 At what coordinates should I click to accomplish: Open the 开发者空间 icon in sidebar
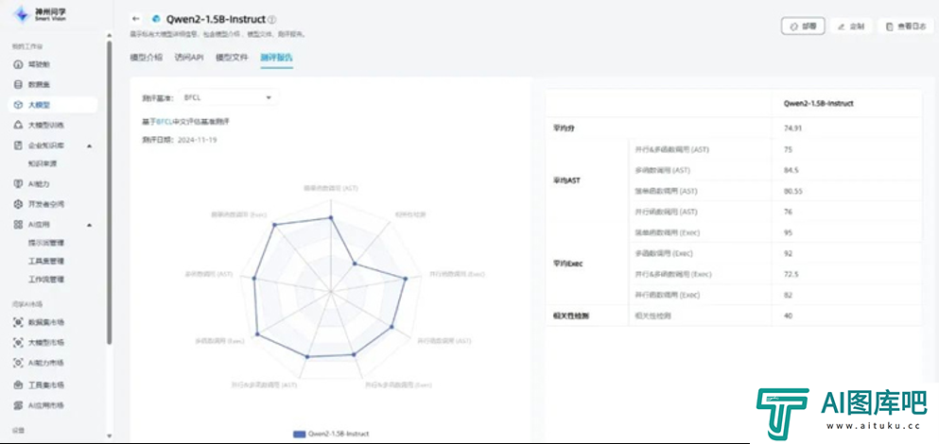point(18,204)
